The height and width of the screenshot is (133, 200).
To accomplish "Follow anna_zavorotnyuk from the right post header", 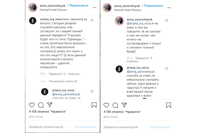I will pyautogui.click(x=153, y=5).
